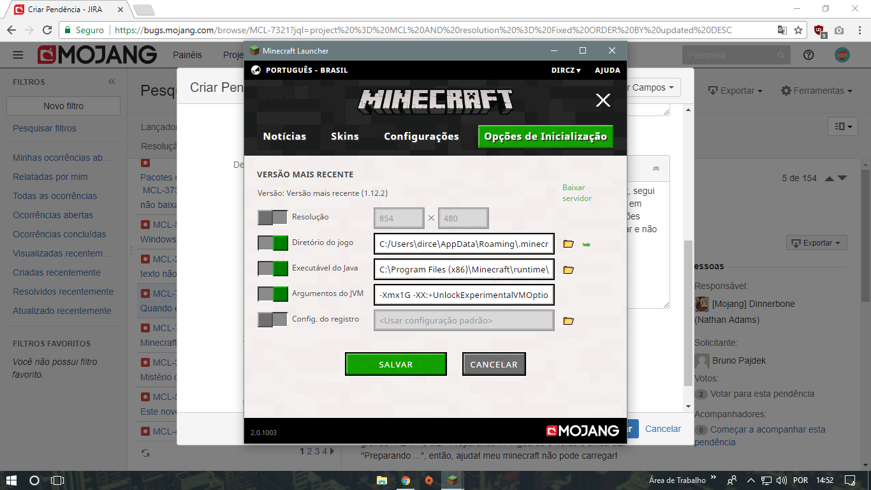This screenshot has height=490, width=871.
Task: Go to next issue with down arrow
Action: pos(842,178)
